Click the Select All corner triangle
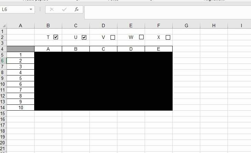251x153 pixels. point(4,25)
